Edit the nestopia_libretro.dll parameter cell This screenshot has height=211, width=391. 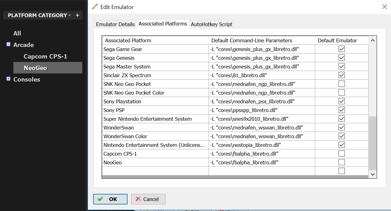click(x=262, y=145)
